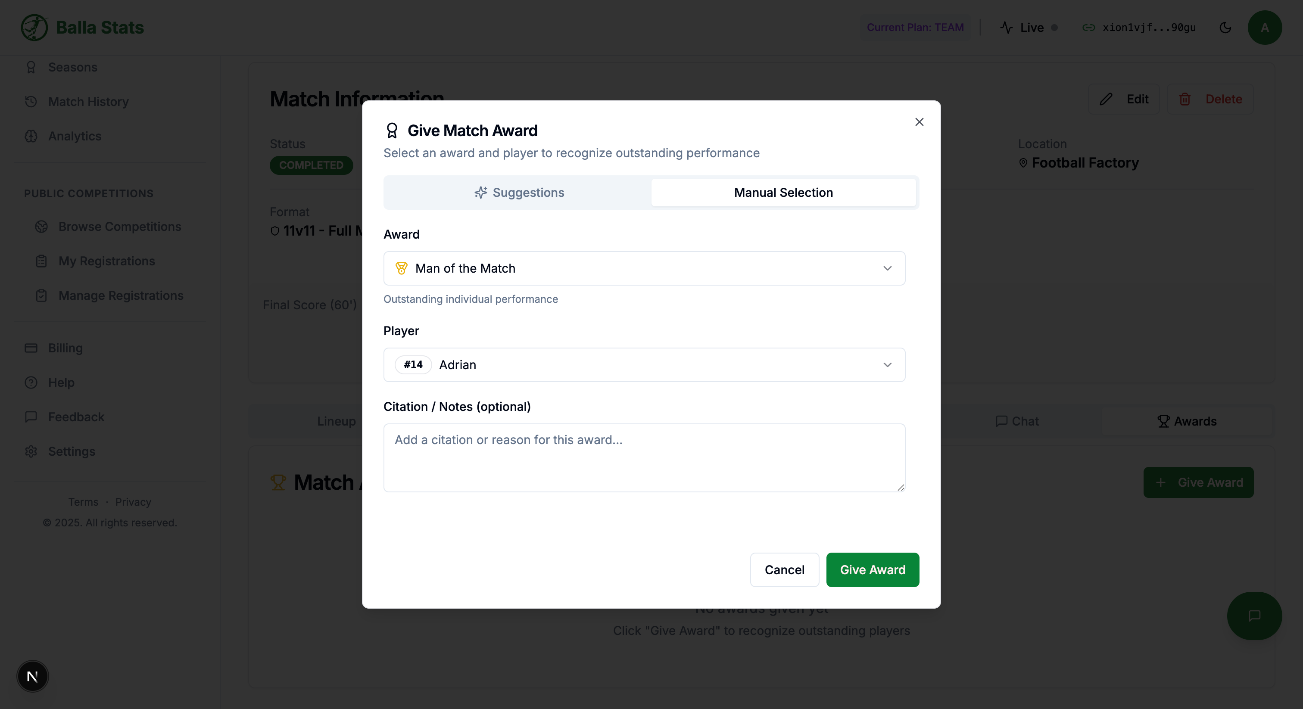Click the connection link ID xion1vjf...90gu
1303x709 pixels.
(x=1149, y=27)
